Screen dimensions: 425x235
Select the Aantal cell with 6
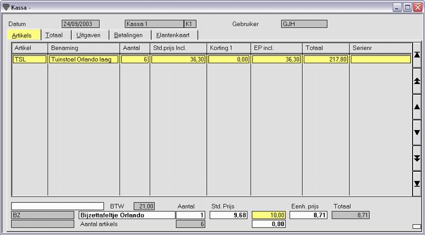pyautogui.click(x=135, y=59)
